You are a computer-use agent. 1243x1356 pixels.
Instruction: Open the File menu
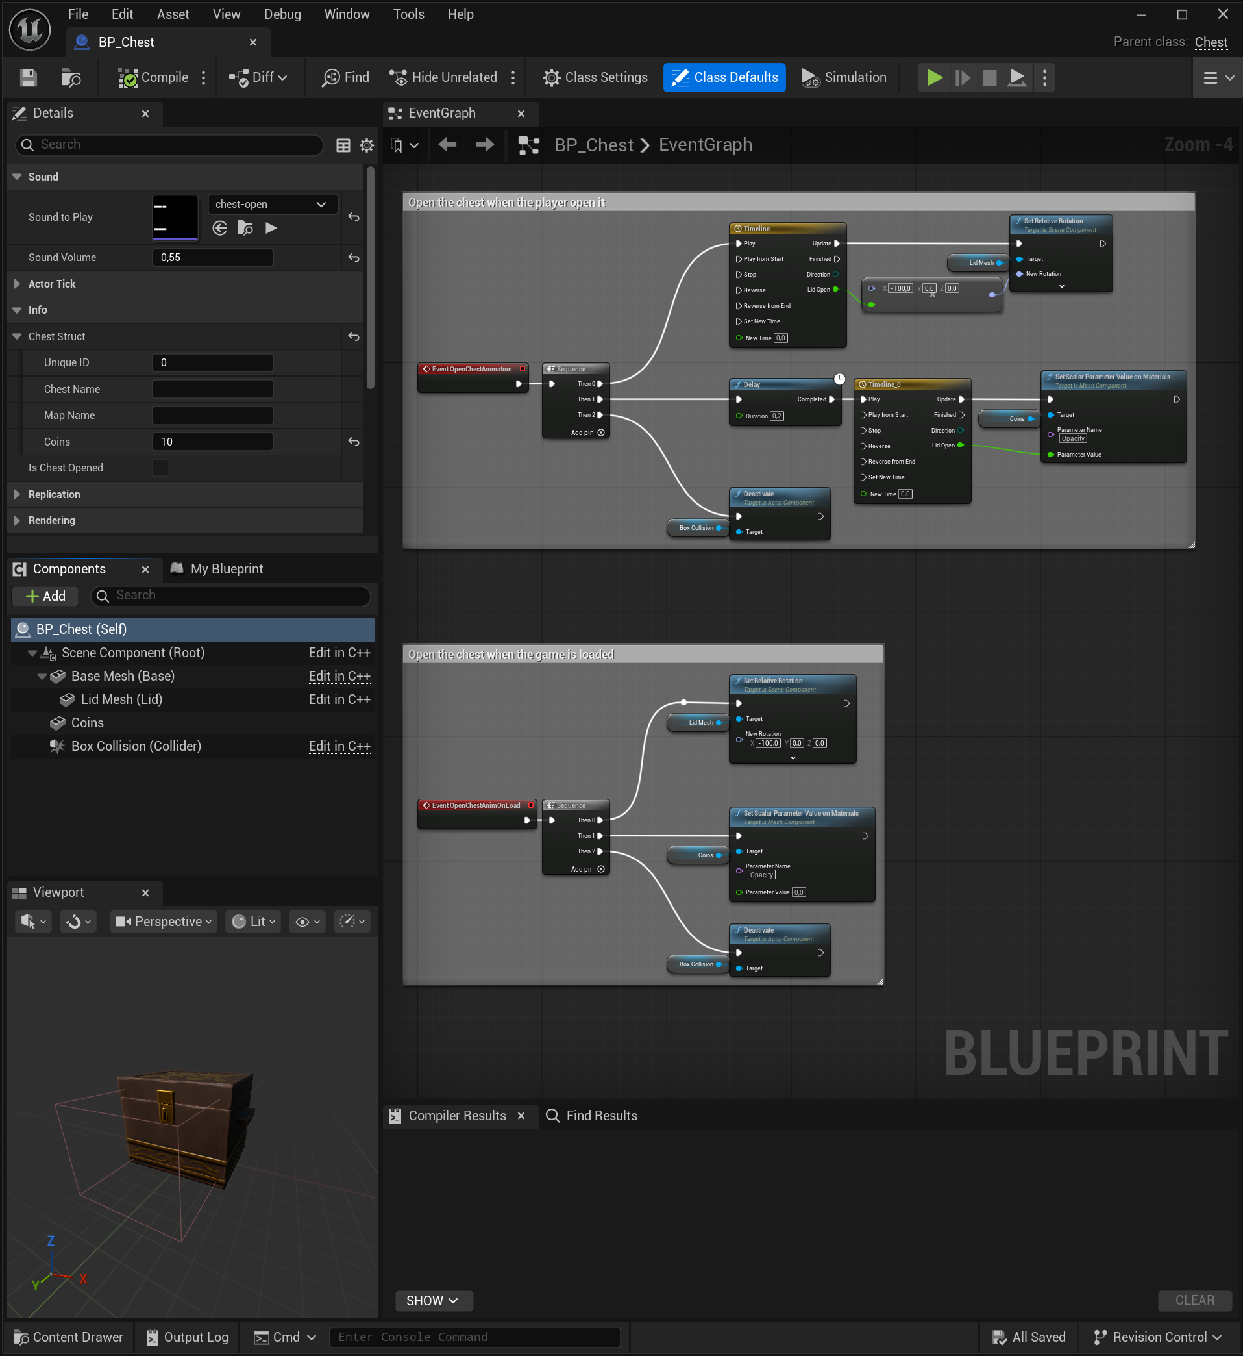point(78,14)
